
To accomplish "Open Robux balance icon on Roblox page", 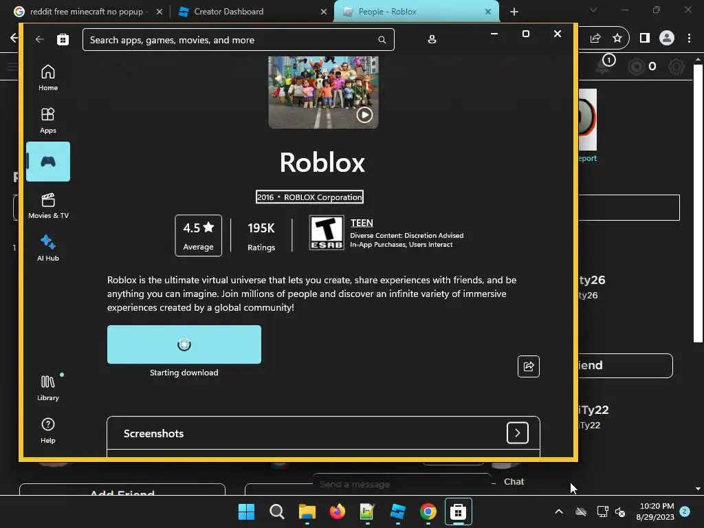I will coord(636,67).
